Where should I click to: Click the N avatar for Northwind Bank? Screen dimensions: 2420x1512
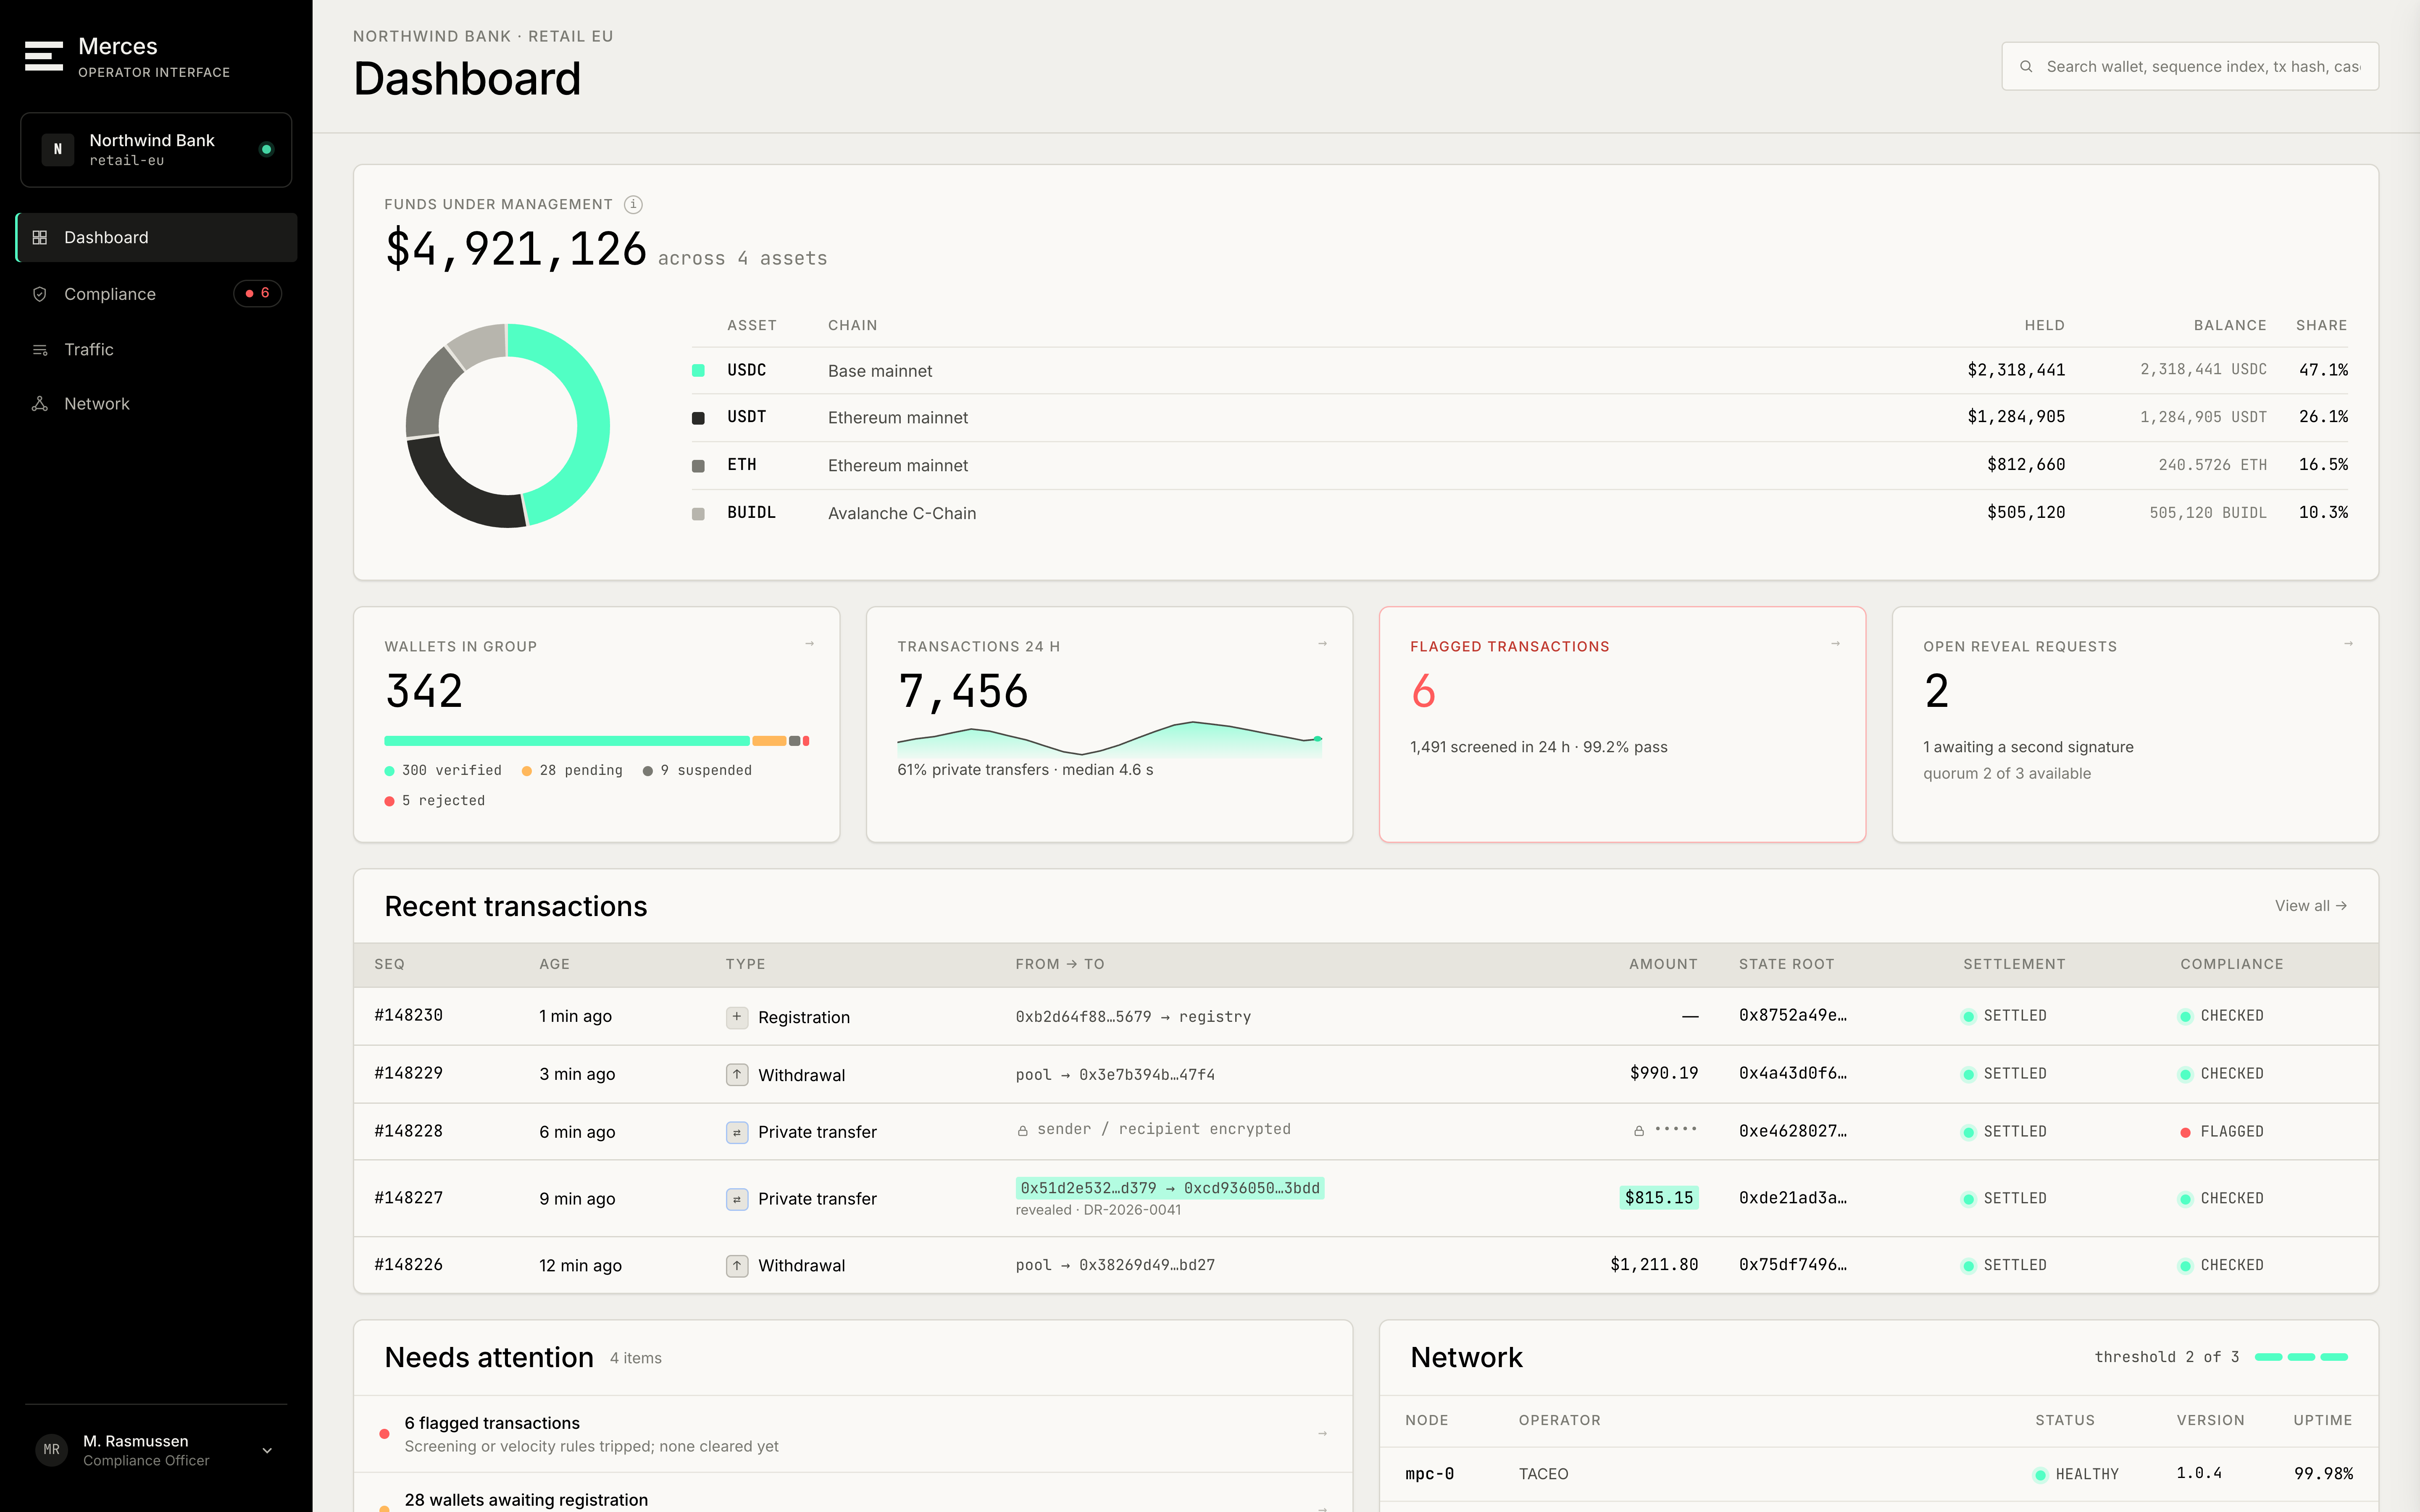58,150
